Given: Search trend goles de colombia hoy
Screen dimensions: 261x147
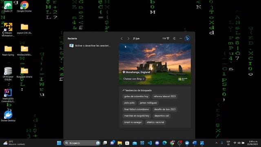Looking at the screenshot, I should 136,96.
